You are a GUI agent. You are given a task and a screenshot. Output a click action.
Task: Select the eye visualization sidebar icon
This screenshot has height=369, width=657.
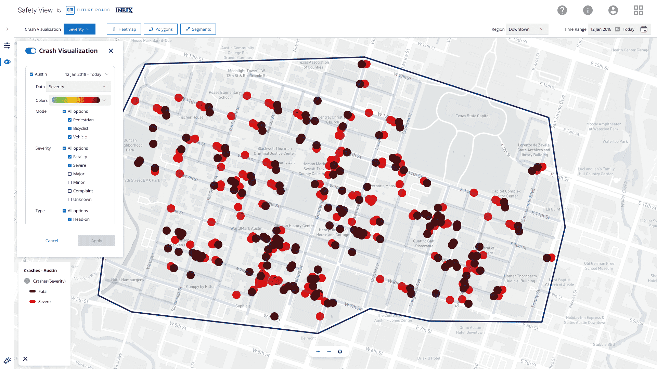click(x=7, y=62)
